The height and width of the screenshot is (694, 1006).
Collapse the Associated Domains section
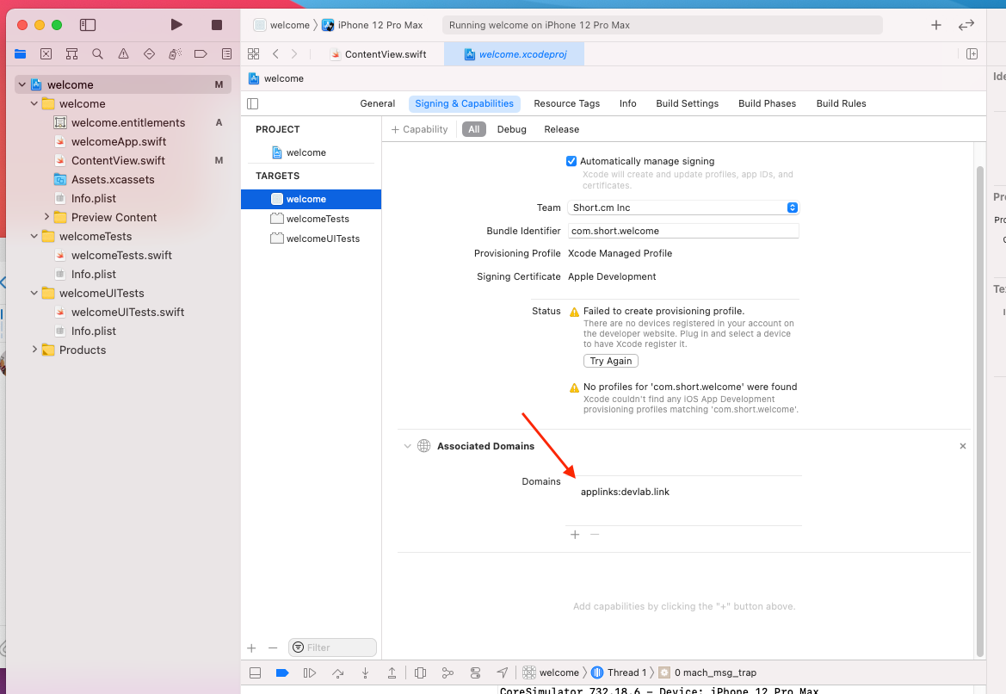click(407, 445)
